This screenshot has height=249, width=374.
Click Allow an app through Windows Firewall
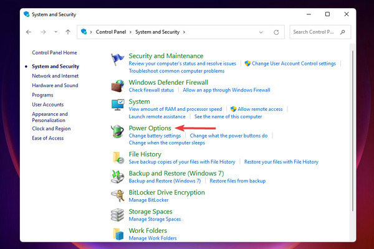226,90
